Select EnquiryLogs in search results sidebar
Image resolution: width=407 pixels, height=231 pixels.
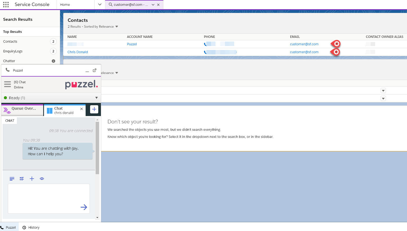(x=13, y=51)
